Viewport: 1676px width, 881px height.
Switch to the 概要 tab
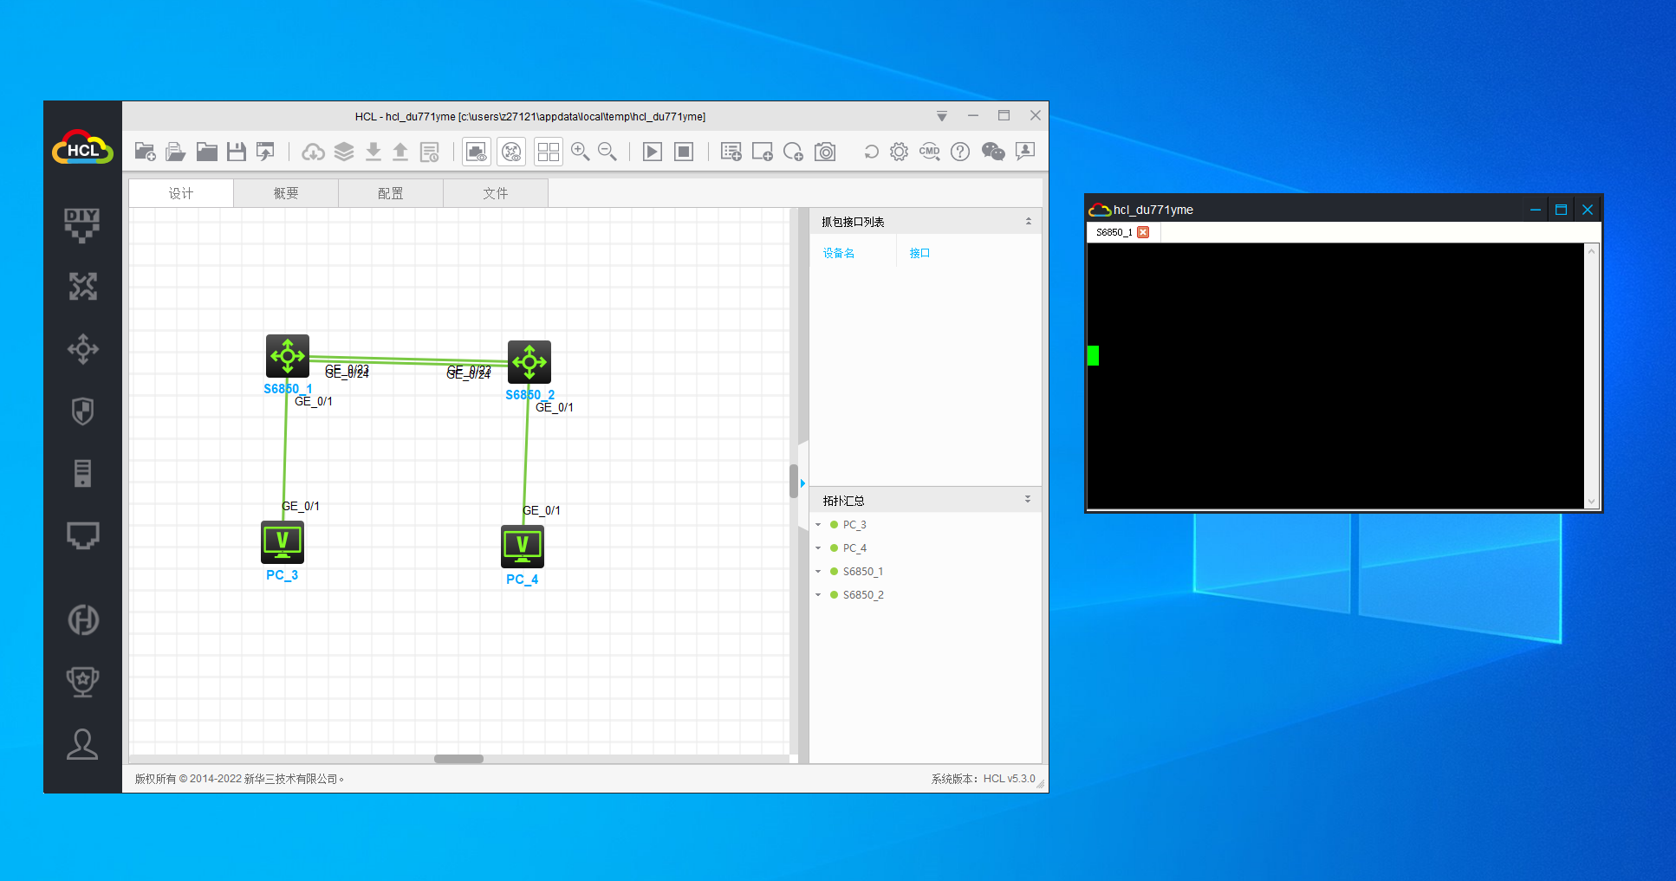[x=285, y=193]
